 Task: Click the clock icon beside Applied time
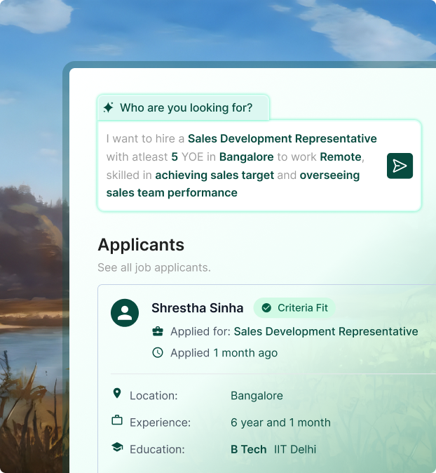point(158,352)
